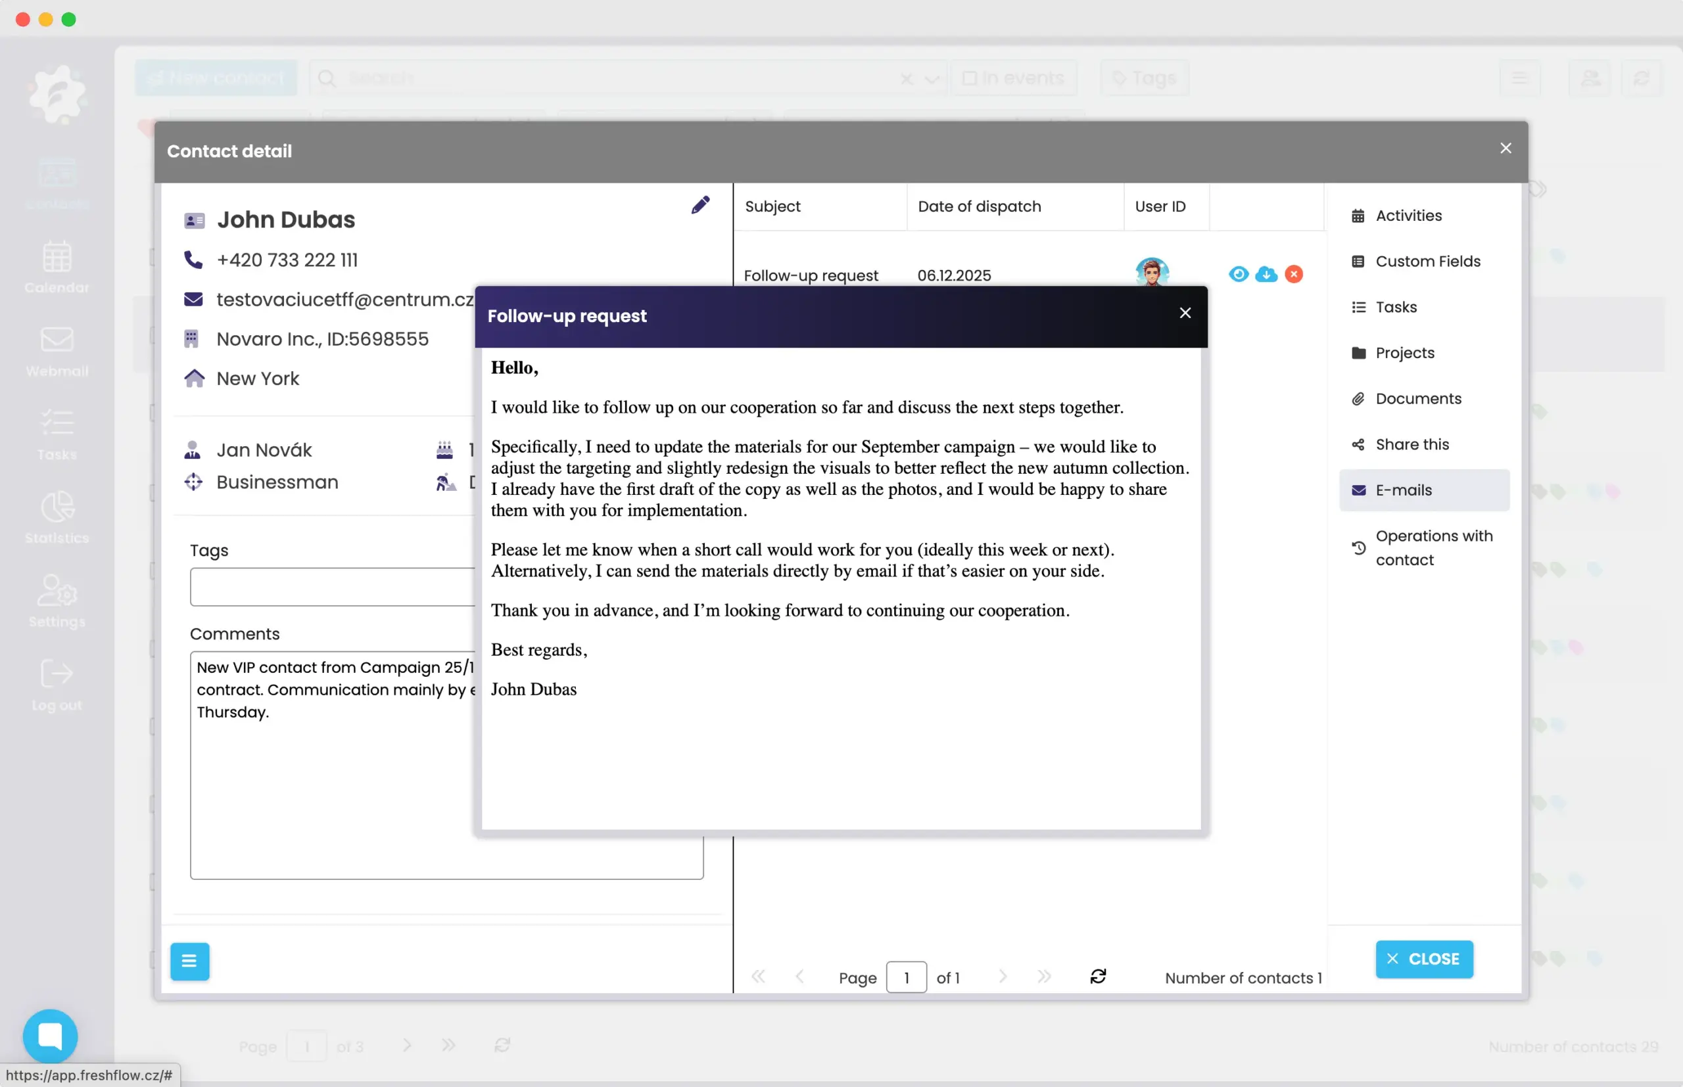The width and height of the screenshot is (1683, 1087).
Task: Open Custom Fields section
Action: click(x=1427, y=261)
